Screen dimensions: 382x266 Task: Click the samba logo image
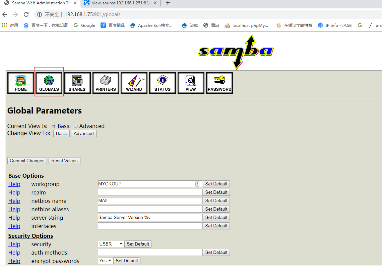coord(236,51)
